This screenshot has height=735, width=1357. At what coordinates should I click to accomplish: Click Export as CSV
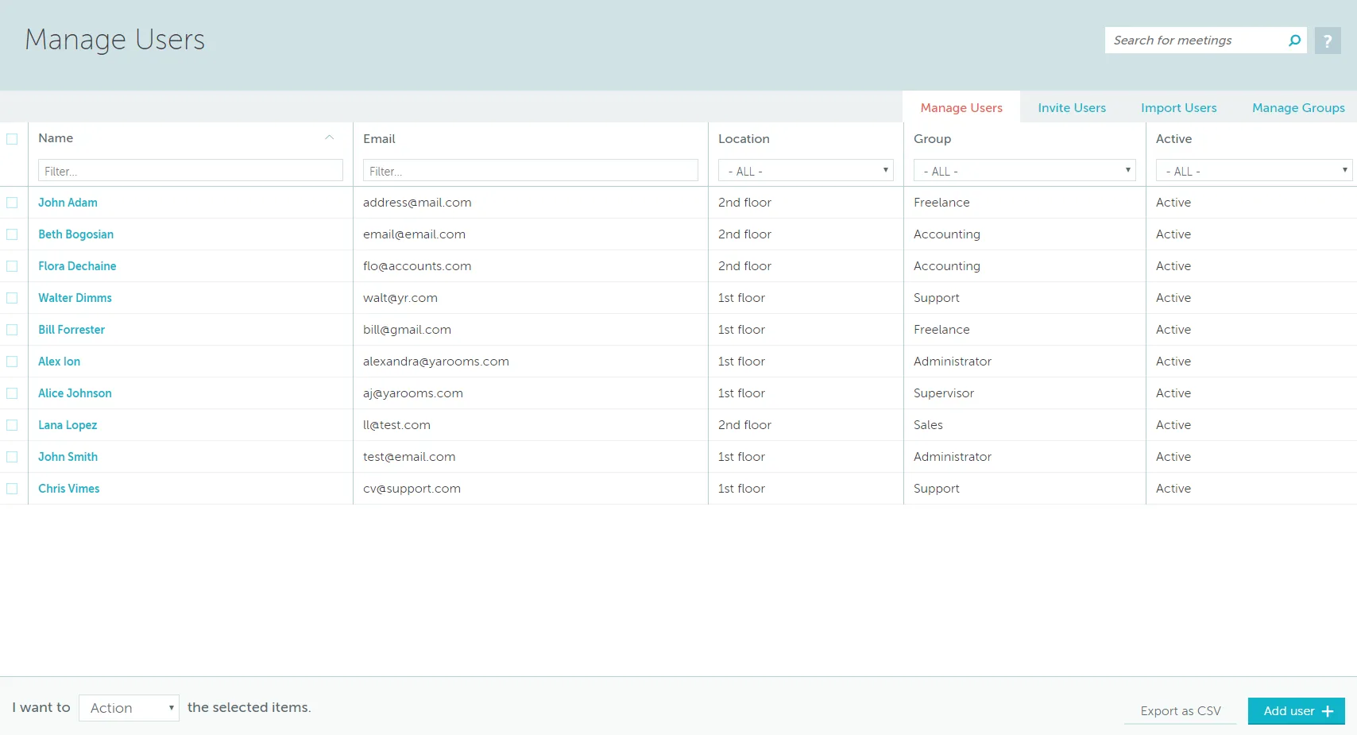pos(1180,710)
